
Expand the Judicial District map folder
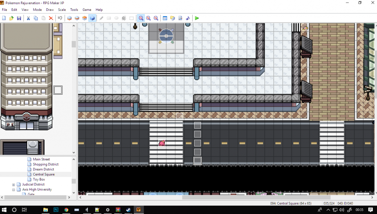14,185
